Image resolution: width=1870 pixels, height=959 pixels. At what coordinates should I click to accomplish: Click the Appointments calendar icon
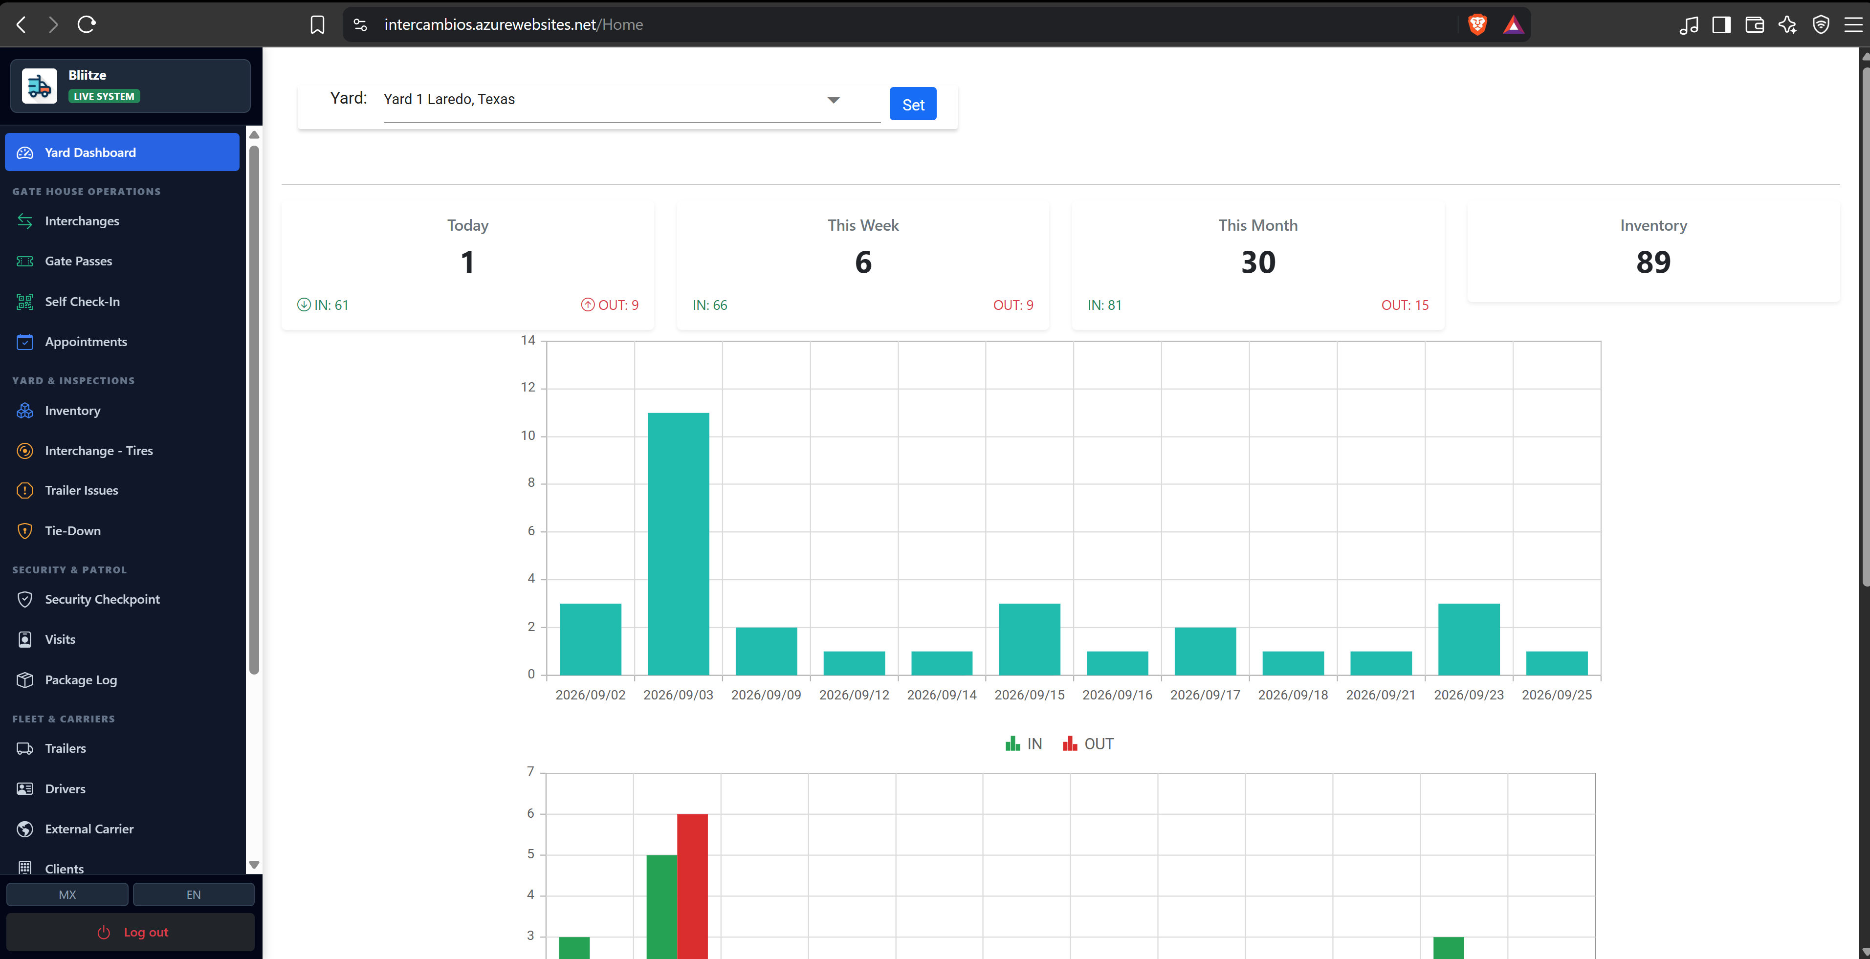click(24, 342)
